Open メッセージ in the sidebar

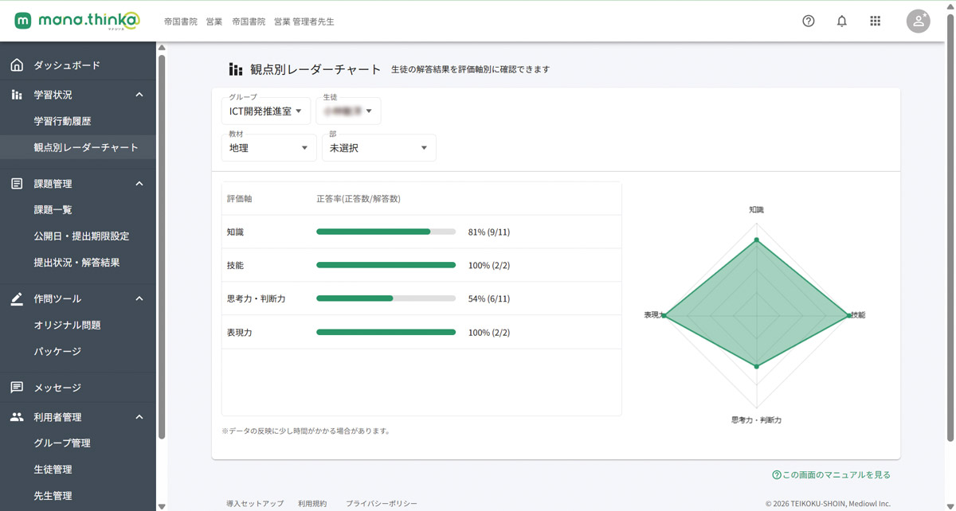pos(57,388)
